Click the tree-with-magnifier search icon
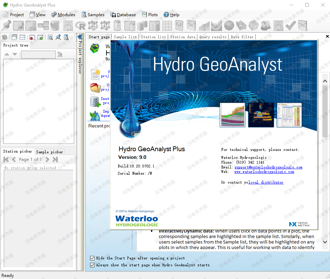 50,37
